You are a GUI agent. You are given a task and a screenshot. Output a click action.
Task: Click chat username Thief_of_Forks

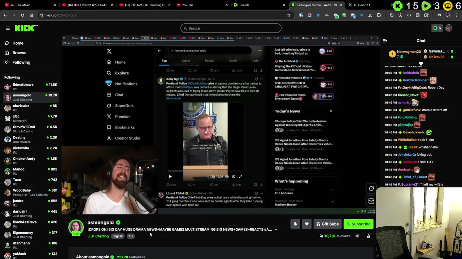click(415, 177)
